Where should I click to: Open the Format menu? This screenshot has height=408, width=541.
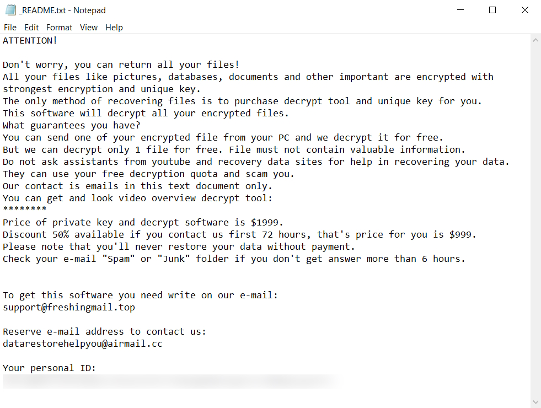(59, 28)
